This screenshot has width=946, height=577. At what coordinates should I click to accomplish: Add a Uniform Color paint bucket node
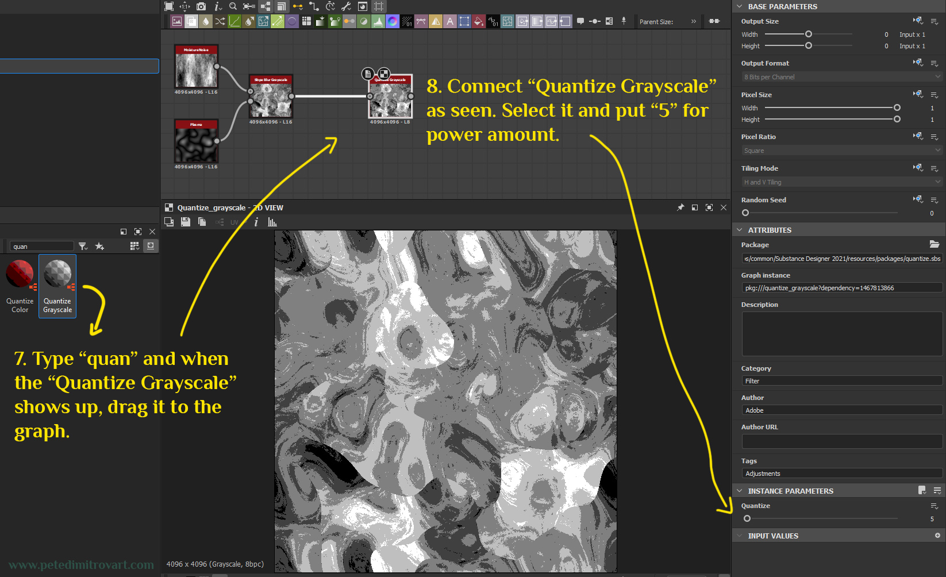[479, 22]
